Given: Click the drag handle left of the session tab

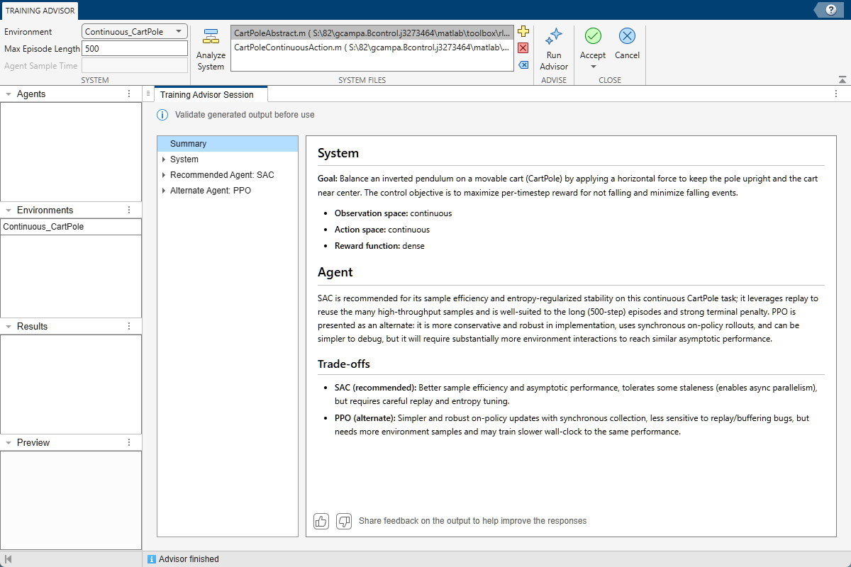Looking at the screenshot, I should 148,94.
